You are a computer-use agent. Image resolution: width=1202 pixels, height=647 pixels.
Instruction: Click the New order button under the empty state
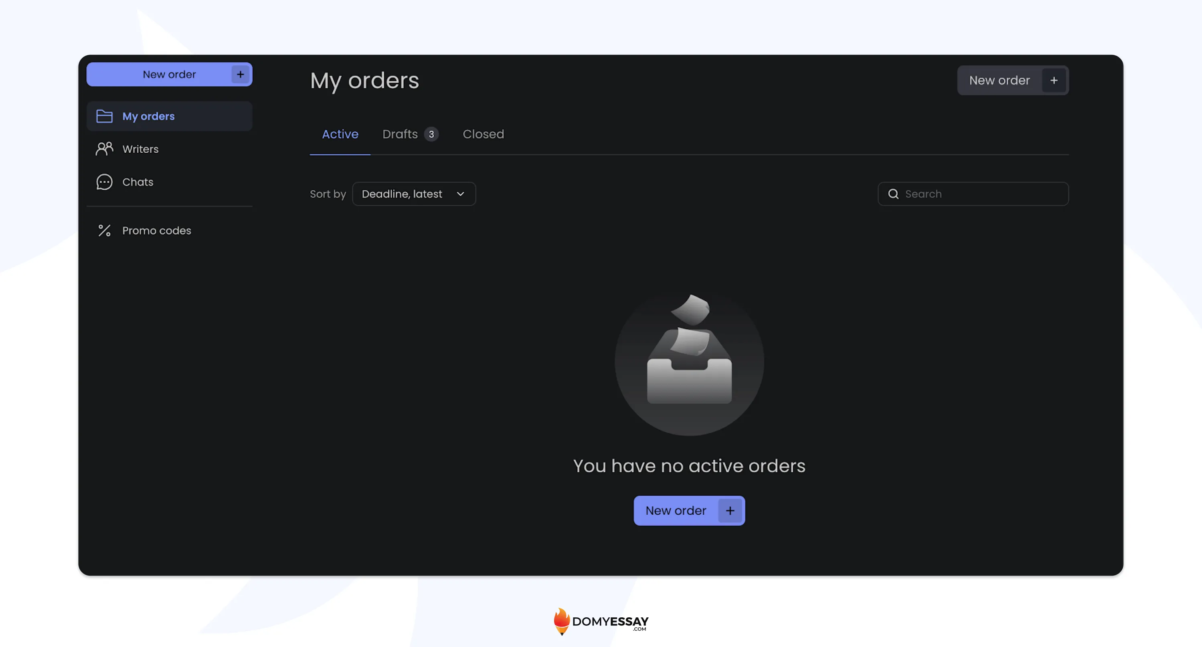[x=676, y=510]
